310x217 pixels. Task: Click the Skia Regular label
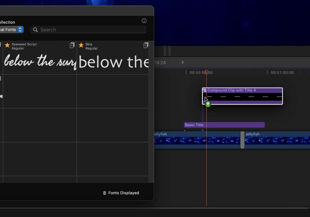point(92,46)
